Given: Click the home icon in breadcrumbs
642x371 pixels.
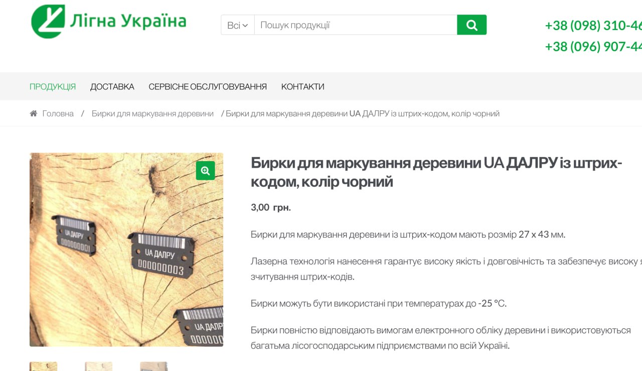Looking at the screenshot, I should point(34,113).
